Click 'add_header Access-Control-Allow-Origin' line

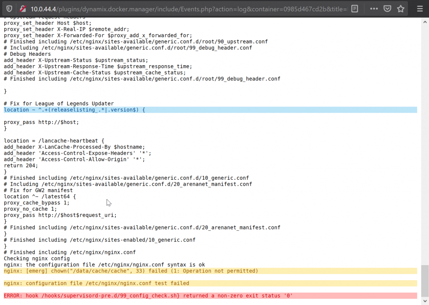point(74,159)
